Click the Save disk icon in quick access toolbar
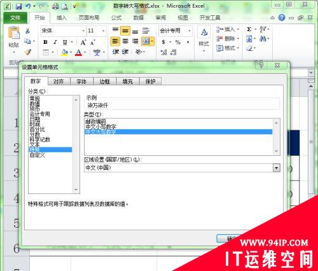 tap(18, 6)
